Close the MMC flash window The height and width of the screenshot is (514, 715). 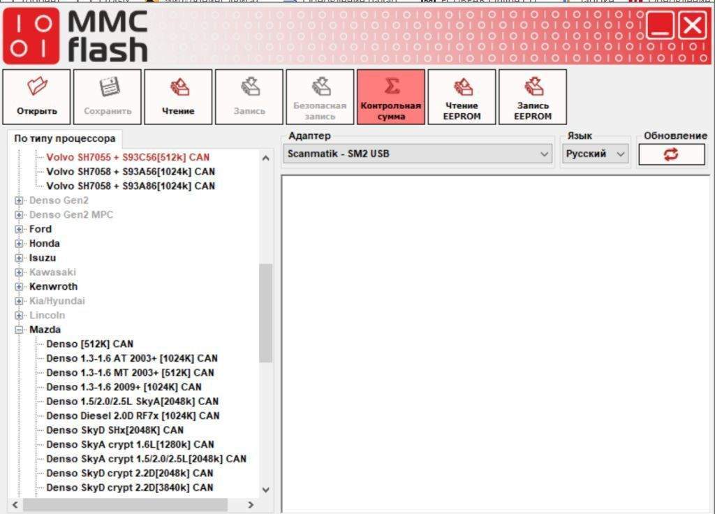coord(692,24)
